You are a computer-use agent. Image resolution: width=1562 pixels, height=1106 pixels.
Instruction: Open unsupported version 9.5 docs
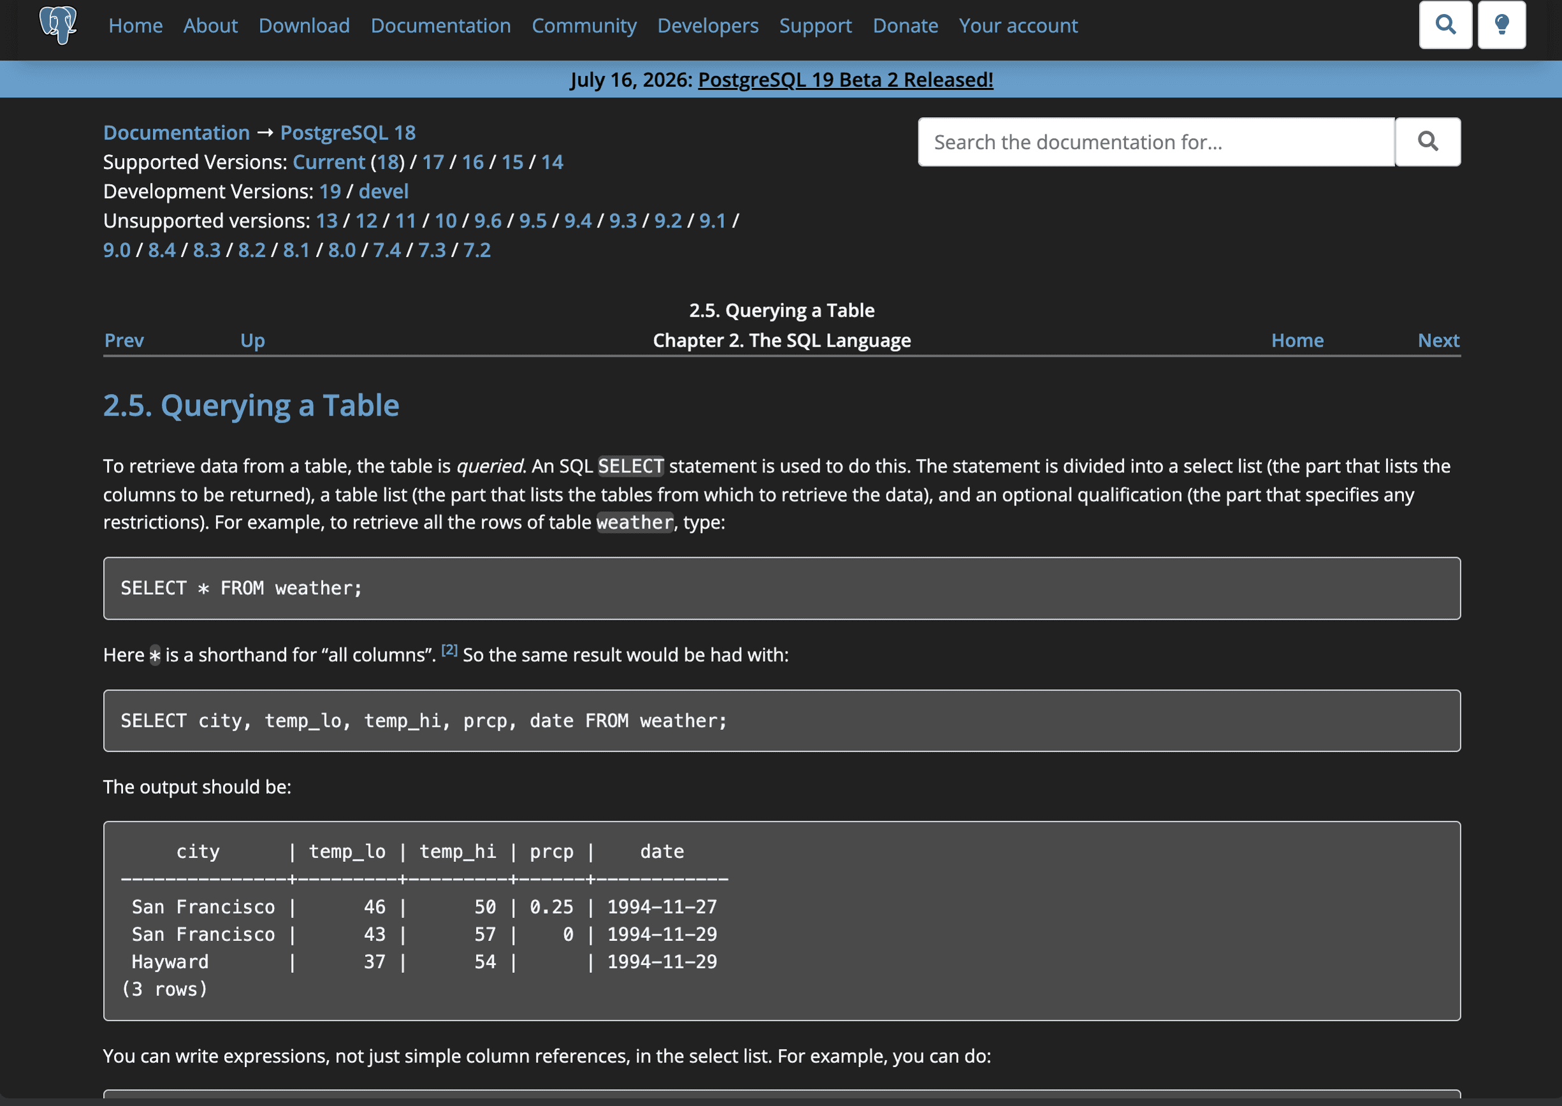point(533,221)
